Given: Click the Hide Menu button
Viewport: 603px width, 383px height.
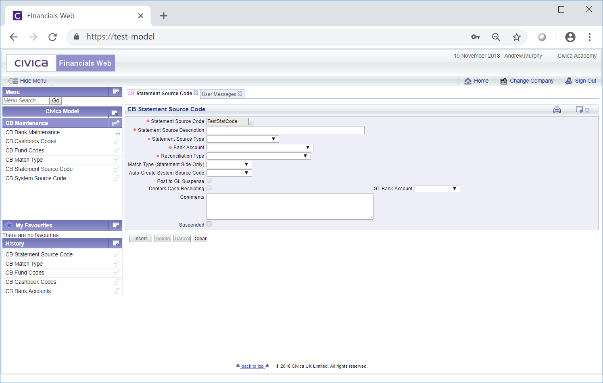Looking at the screenshot, I should (x=27, y=81).
